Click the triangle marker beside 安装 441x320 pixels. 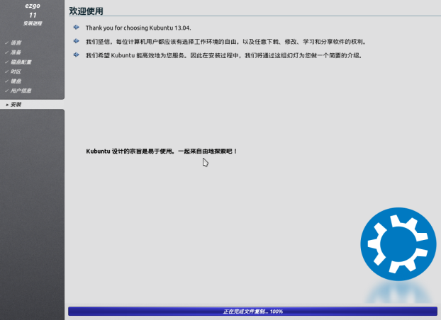point(6,105)
